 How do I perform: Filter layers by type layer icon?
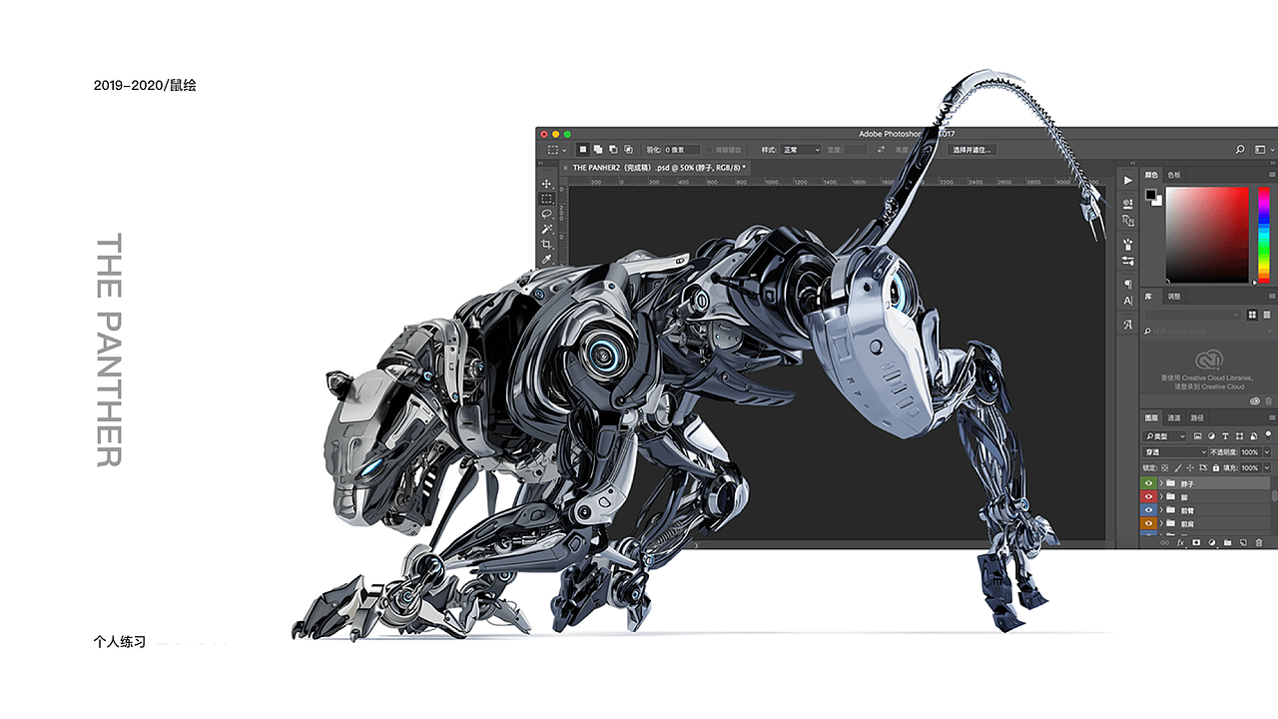(1225, 436)
